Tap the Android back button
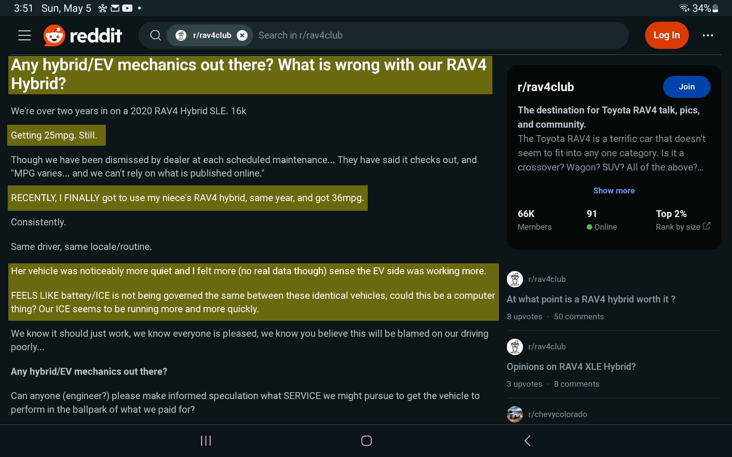 (527, 441)
